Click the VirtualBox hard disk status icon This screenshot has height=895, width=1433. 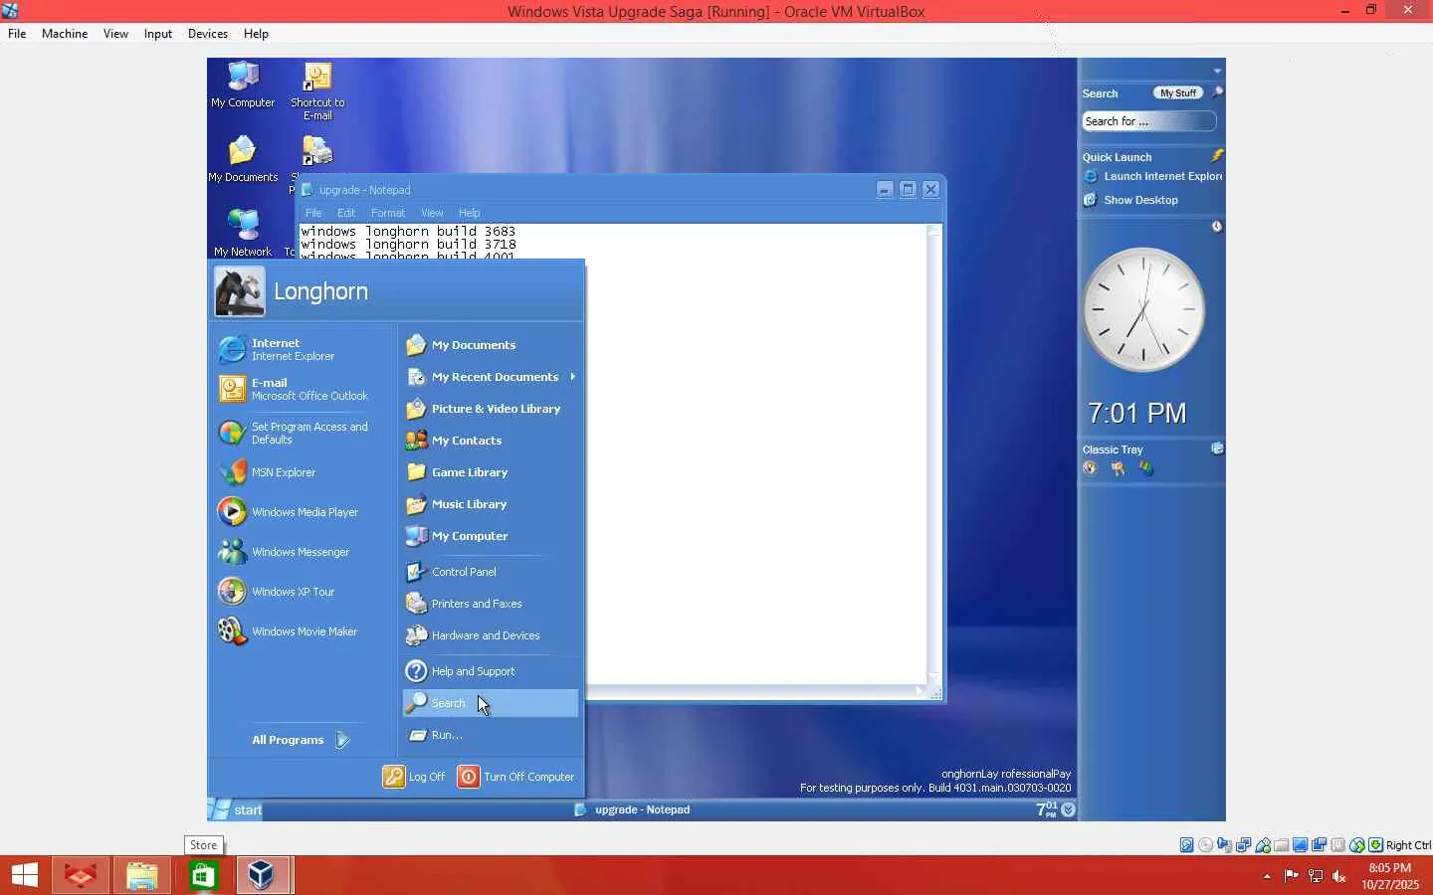1187,845
